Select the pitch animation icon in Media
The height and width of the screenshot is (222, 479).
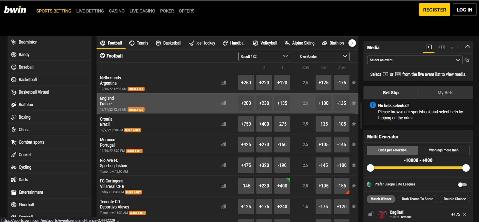[441, 47]
